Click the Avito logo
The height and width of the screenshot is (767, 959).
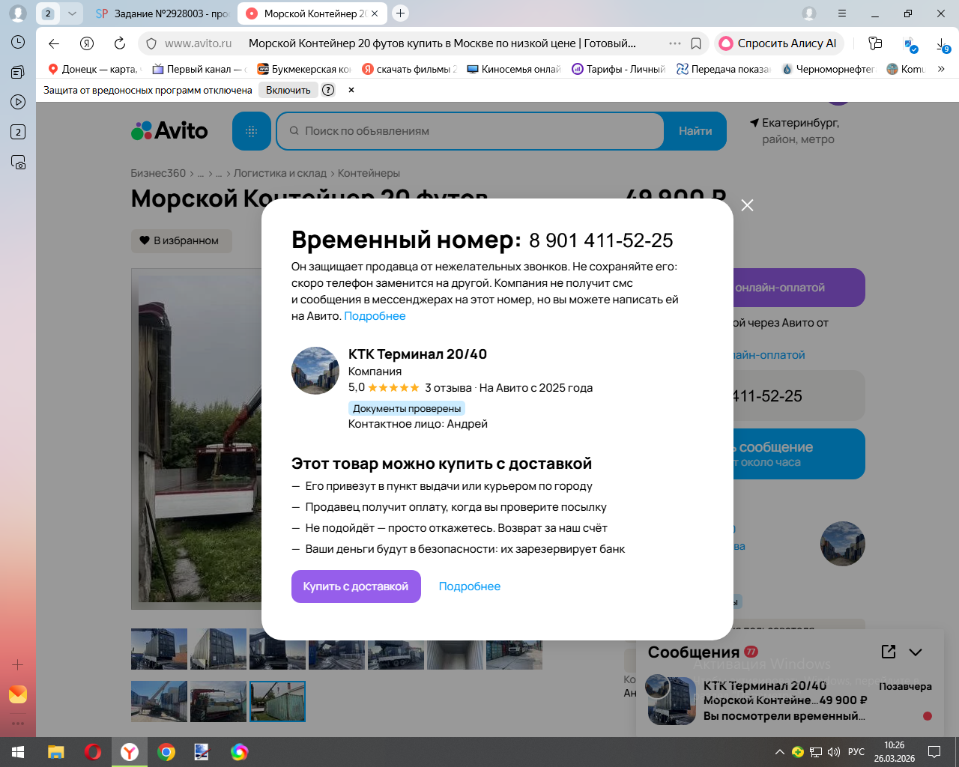point(169,131)
